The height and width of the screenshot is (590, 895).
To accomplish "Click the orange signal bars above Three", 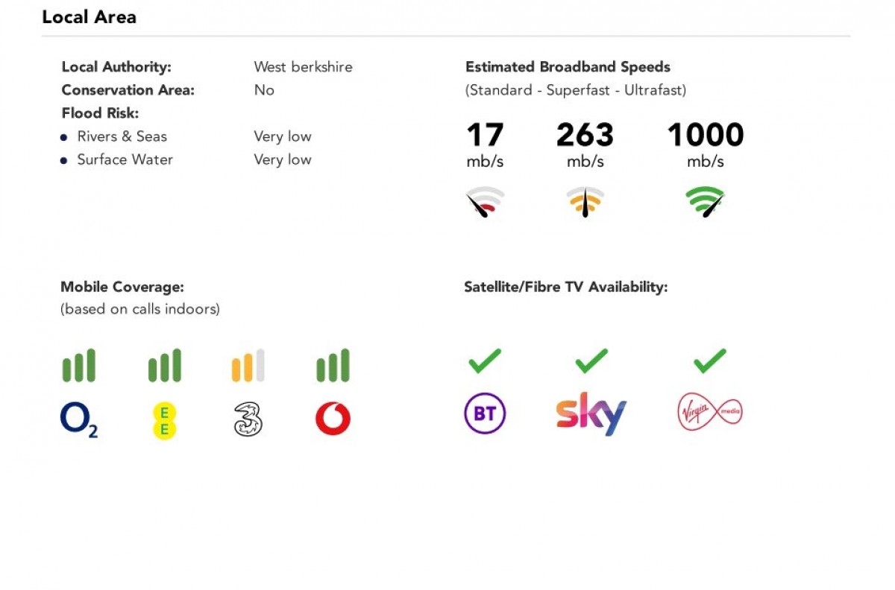I will tap(248, 366).
